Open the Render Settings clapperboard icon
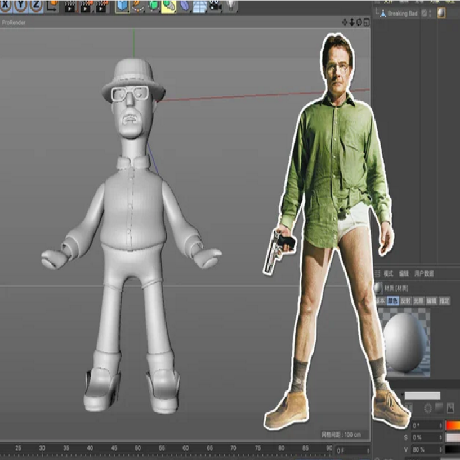460x460 pixels. pos(102,6)
